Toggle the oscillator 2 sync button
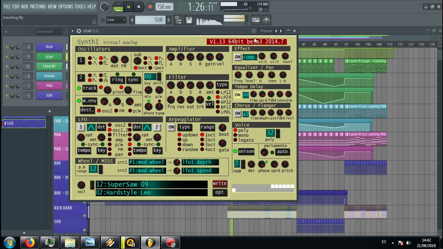443x249 pixels. pyautogui.click(x=133, y=80)
